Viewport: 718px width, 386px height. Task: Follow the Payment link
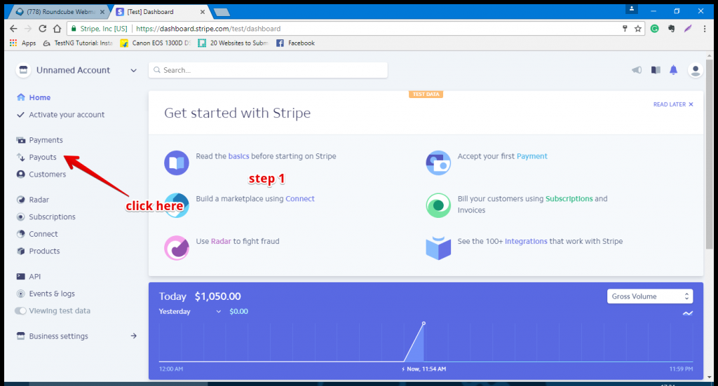click(531, 156)
